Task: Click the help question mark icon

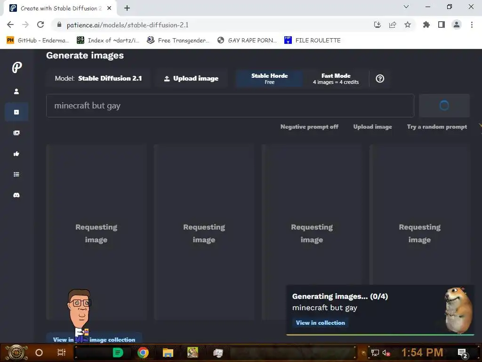Action: pyautogui.click(x=380, y=79)
